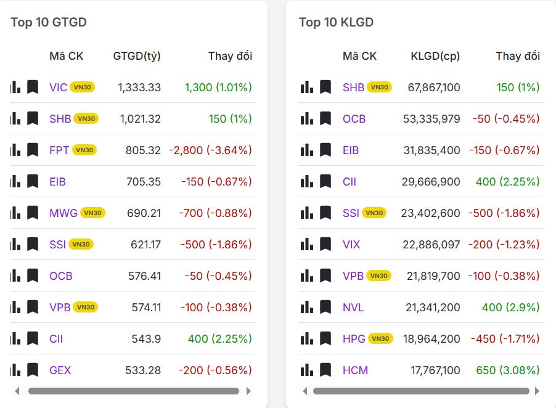Select the chart icon beside FPT row
This screenshot has width=556, height=408.
tap(15, 150)
